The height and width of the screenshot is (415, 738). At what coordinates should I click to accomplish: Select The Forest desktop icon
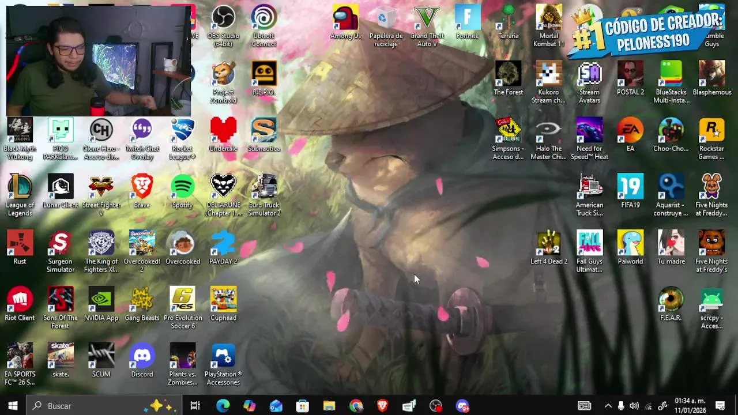(x=508, y=78)
